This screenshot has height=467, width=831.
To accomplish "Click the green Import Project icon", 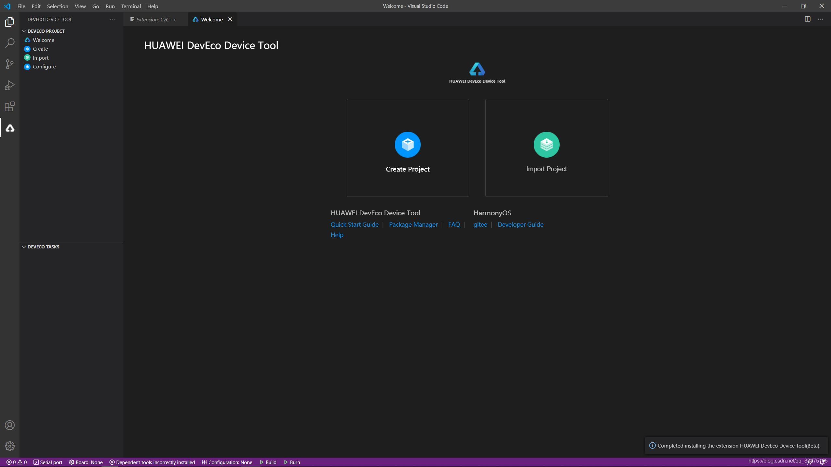I will pos(546,145).
